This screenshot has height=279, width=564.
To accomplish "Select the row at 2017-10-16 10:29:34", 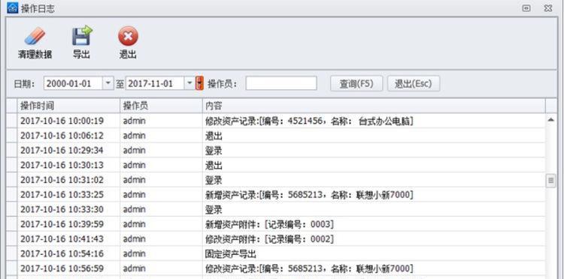I will click(x=276, y=150).
